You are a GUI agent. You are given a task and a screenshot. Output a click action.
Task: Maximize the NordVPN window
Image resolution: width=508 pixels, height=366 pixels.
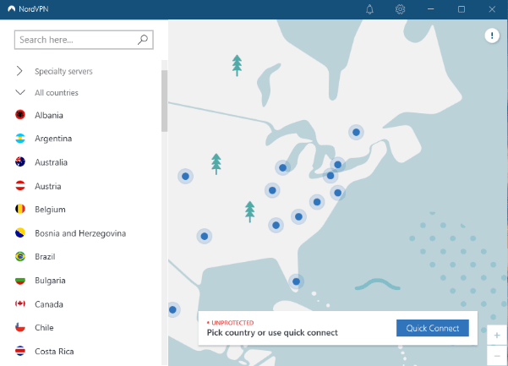[462, 9]
